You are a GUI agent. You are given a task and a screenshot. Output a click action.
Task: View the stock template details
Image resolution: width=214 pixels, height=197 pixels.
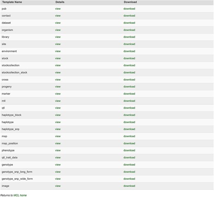click(x=58, y=58)
